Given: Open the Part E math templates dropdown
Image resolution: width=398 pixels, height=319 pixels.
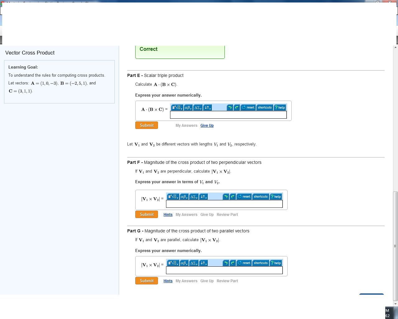Looking at the screenshot, I should click(x=177, y=107).
